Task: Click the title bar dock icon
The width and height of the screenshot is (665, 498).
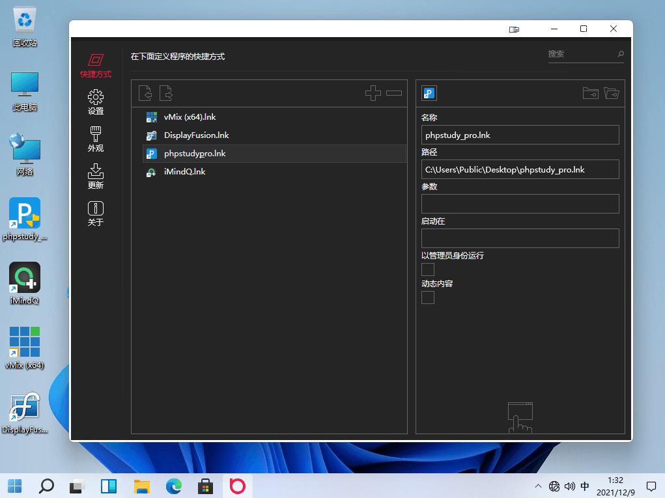Action: click(x=514, y=29)
